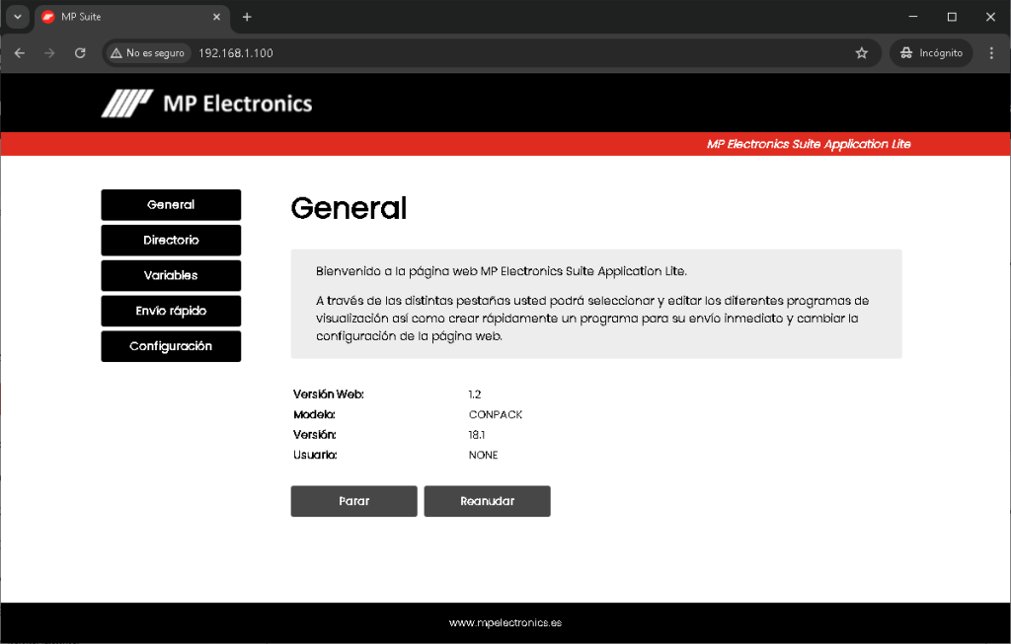The image size is (1011, 644).
Task: Open the Configuración sidebar menu
Action: tap(171, 346)
